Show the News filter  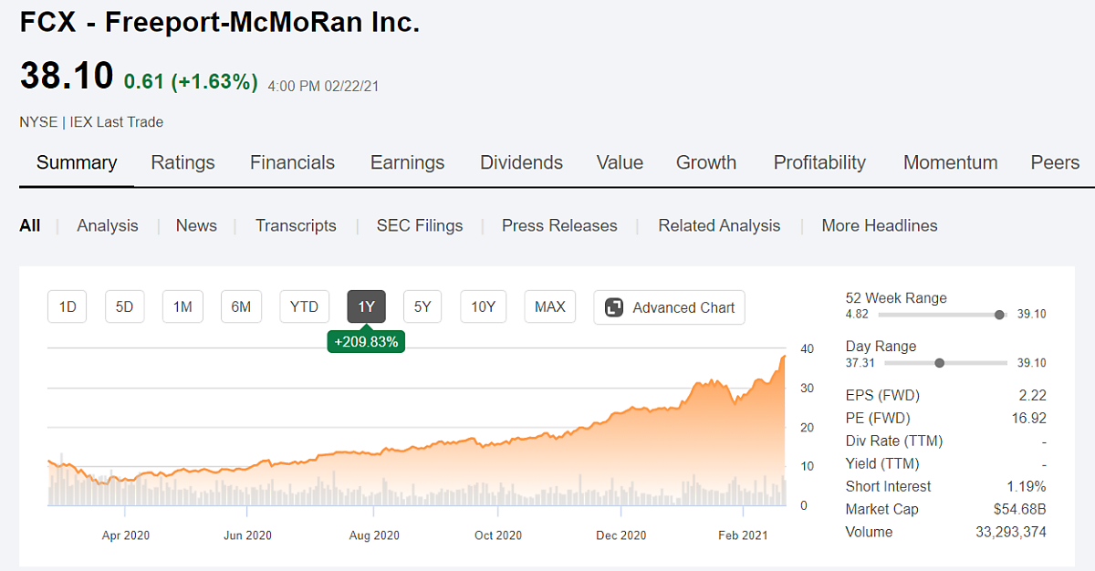(x=196, y=225)
